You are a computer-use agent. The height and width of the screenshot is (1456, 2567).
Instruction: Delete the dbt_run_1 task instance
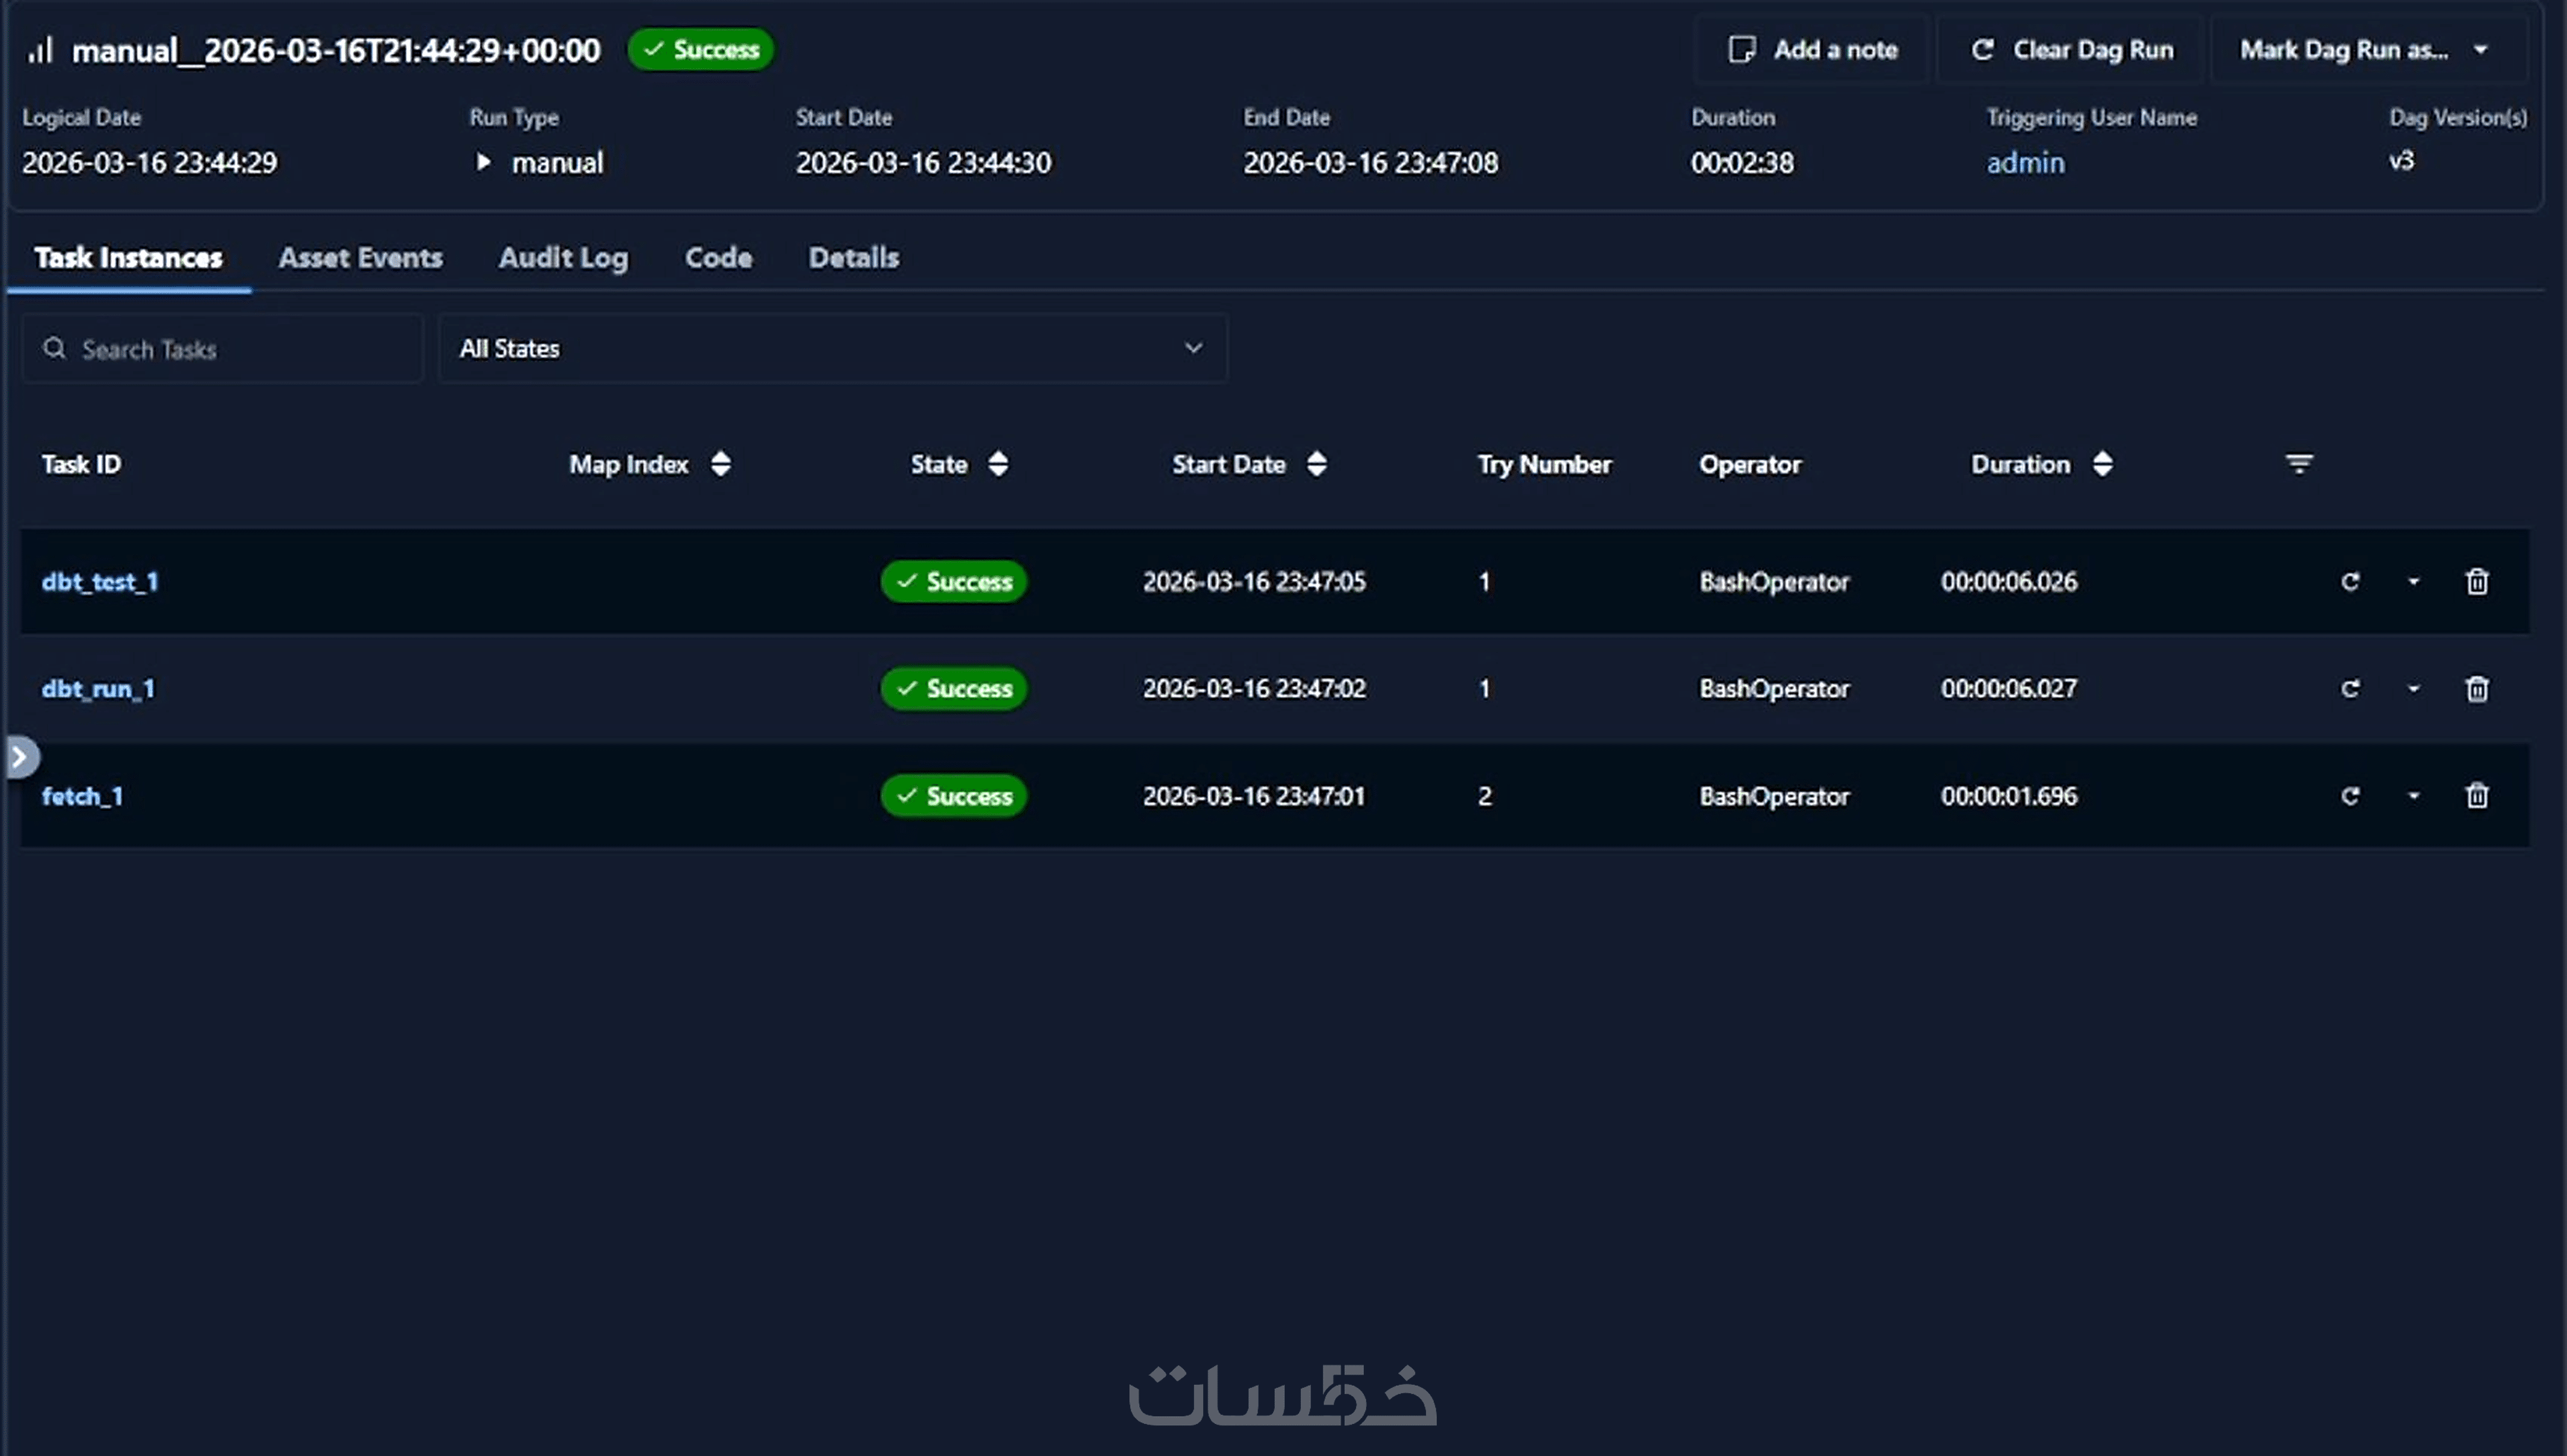2476,688
